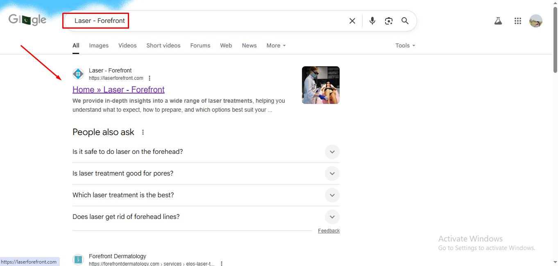Start voice search with the microphone icon

click(372, 21)
